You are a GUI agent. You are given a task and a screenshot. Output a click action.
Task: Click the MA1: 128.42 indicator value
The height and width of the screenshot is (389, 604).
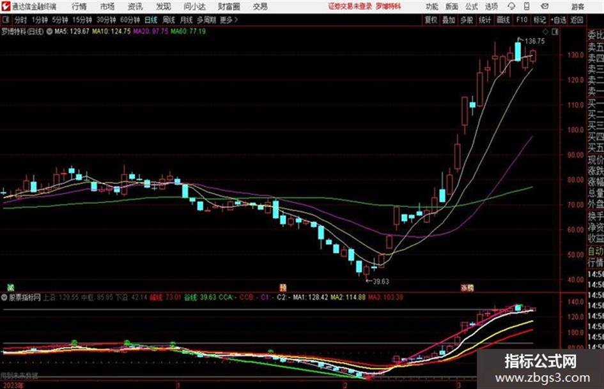tap(311, 297)
